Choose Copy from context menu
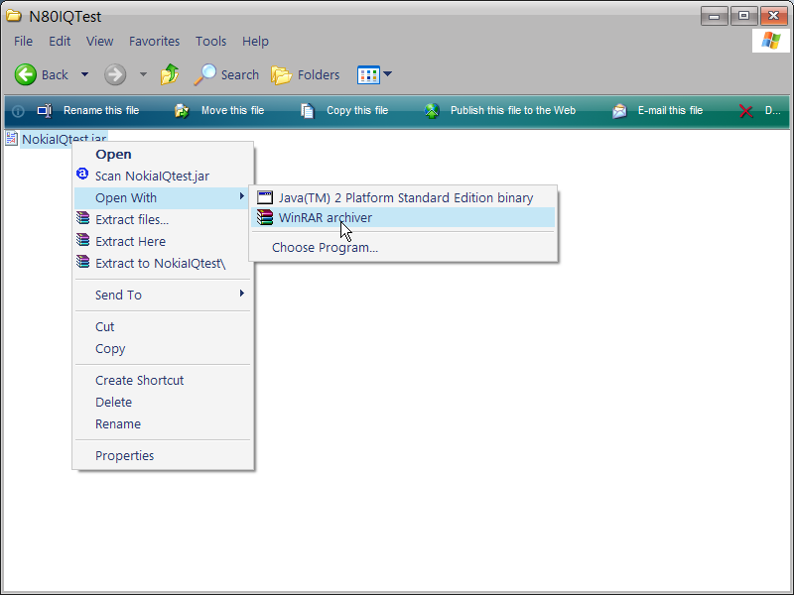Image resolution: width=794 pixels, height=595 pixels. coord(110,349)
